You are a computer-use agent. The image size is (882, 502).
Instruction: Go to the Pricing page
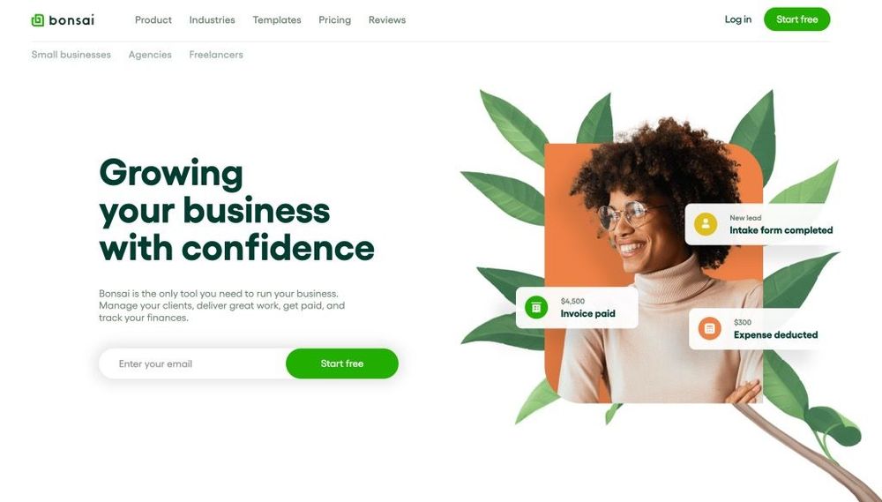[x=334, y=19]
